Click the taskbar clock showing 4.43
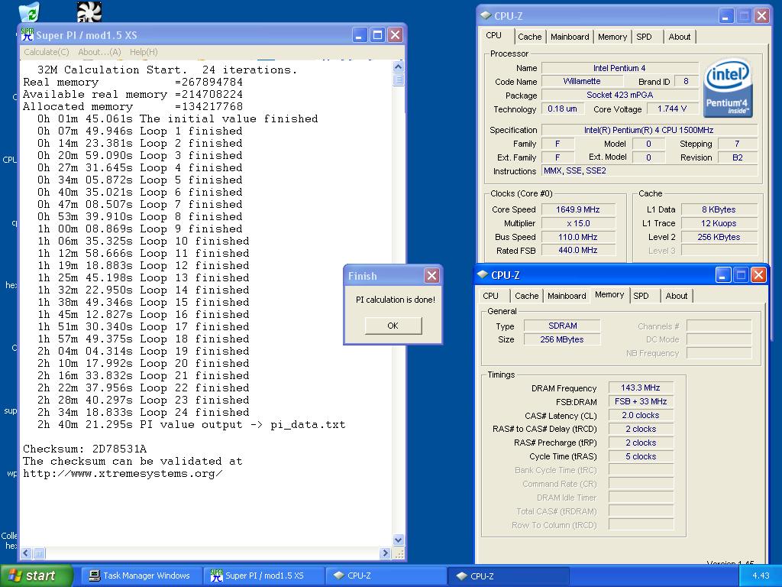Viewport: 782px width, 587px height. [x=761, y=576]
